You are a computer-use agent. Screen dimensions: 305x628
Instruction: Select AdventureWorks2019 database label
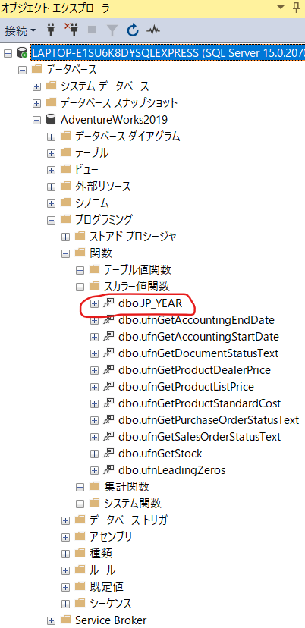pyautogui.click(x=115, y=120)
